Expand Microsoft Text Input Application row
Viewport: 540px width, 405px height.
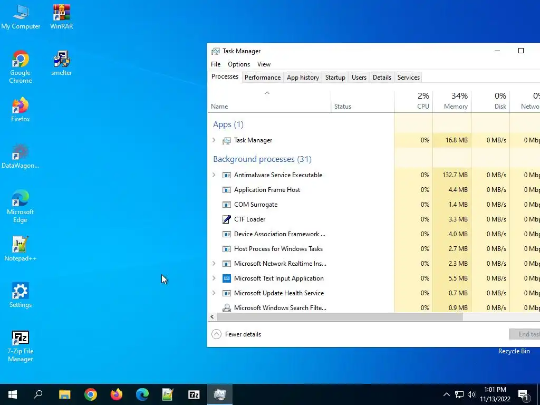coord(214,278)
